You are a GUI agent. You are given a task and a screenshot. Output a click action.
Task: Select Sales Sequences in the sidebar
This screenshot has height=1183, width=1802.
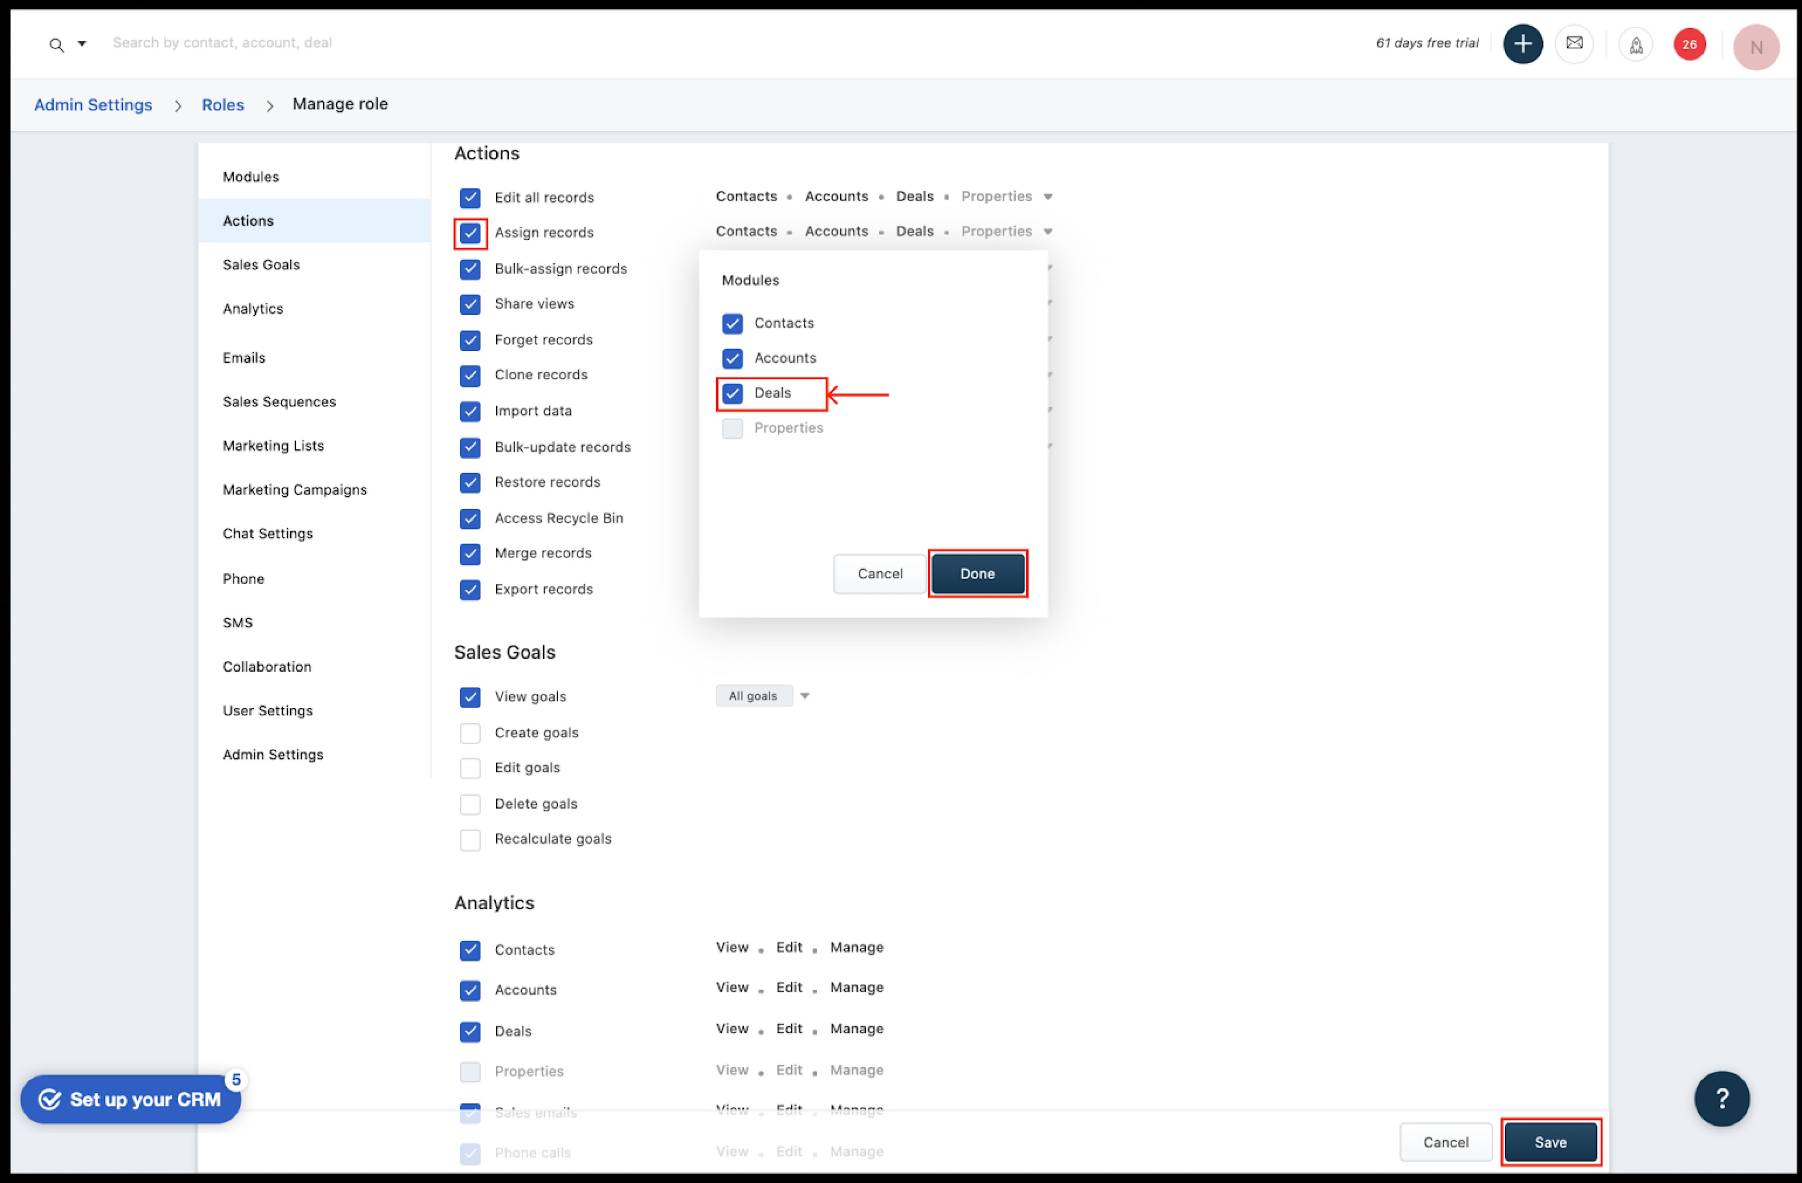click(314, 401)
